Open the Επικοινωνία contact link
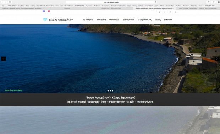This screenshot has width=220, height=134. (x=168, y=19)
